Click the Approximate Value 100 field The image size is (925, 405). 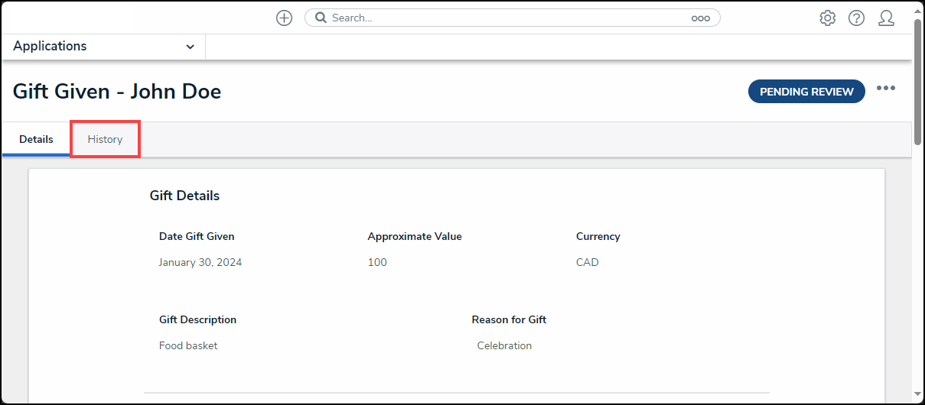pos(377,262)
